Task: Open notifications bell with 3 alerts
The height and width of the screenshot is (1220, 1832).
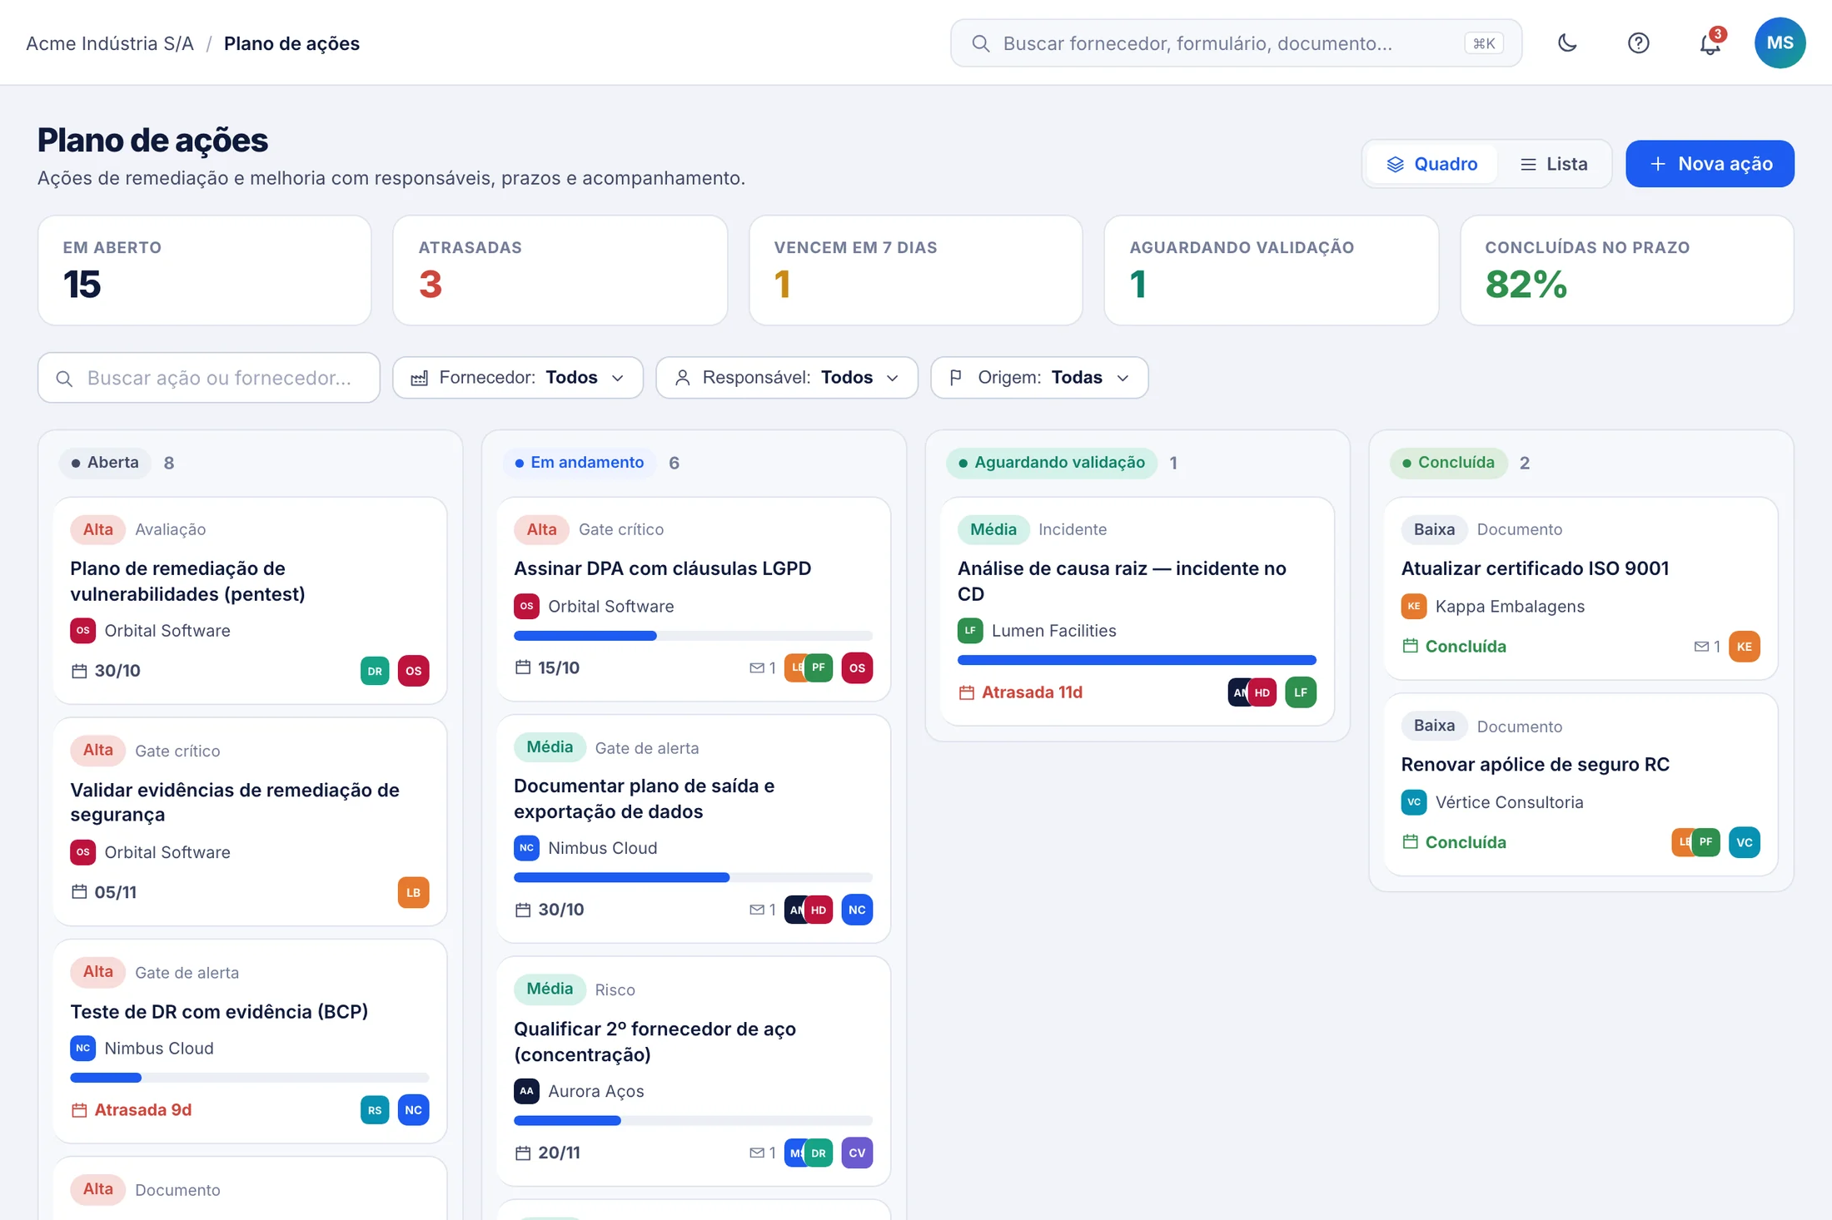Action: click(x=1710, y=43)
